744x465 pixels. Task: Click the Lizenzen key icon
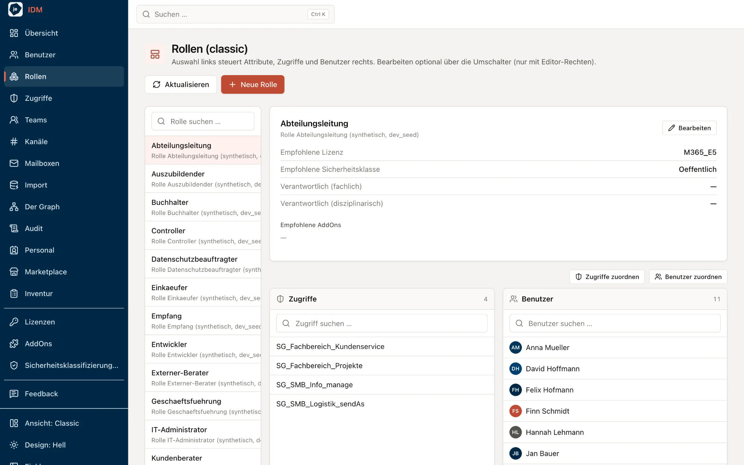tap(14, 322)
